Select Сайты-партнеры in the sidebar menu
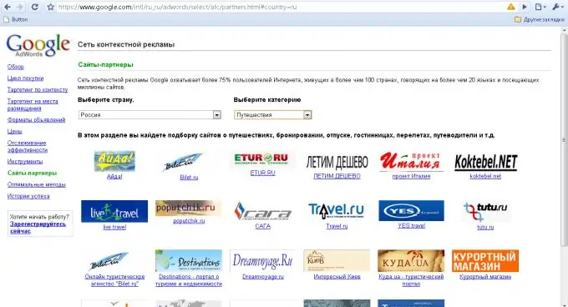This screenshot has height=307, width=568. (x=33, y=173)
